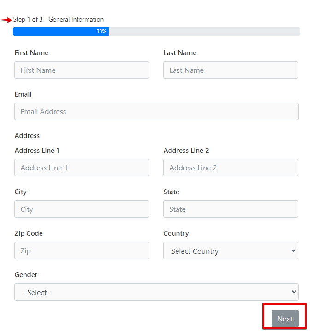Image resolution: width=313 pixels, height=331 pixels.
Task: Click the Step 1 of 3 heading text
Action: click(59, 20)
